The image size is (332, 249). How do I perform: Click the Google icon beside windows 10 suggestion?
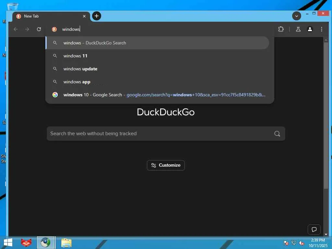point(55,95)
